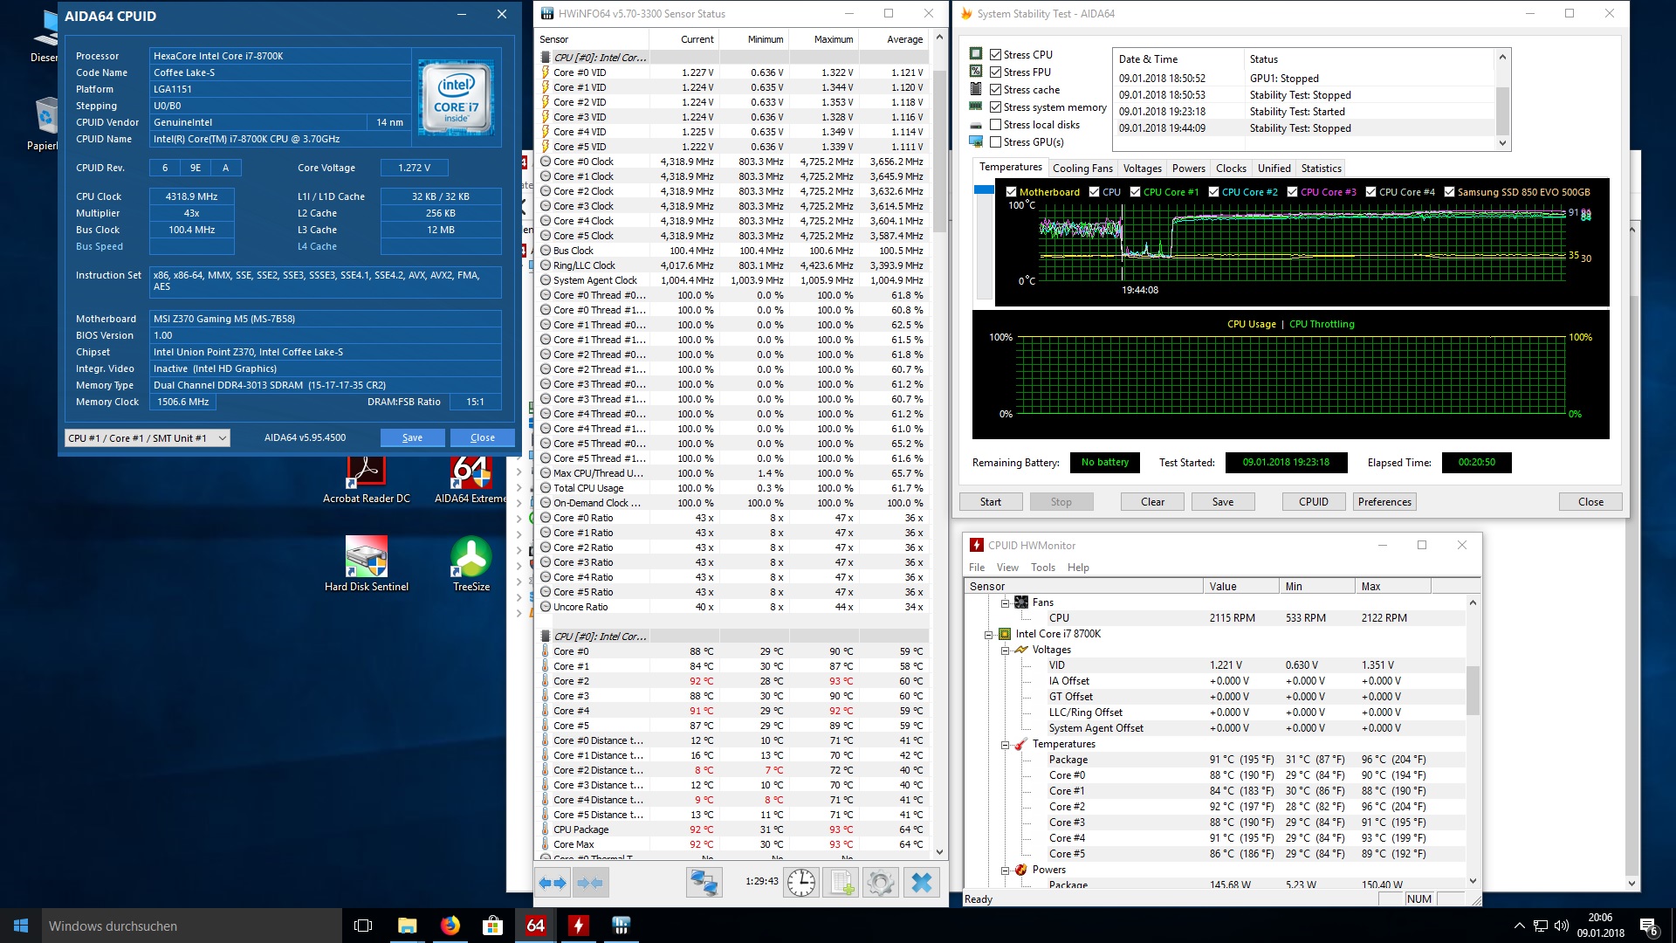The width and height of the screenshot is (1676, 943).
Task: Click the blue X close sensors icon
Action: pyautogui.click(x=921, y=883)
